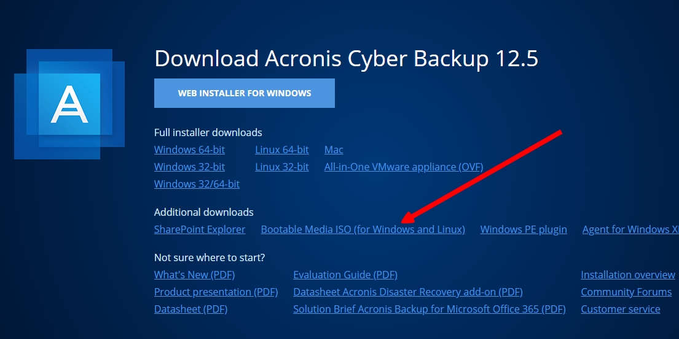This screenshot has height=339, width=679.
Task: Read the Evaluation Guide PDF
Action: click(x=345, y=275)
